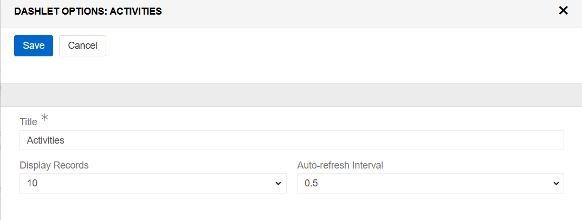The height and width of the screenshot is (220, 582).
Task: Click the word Activities inside Title field
Action: pyautogui.click(x=46, y=140)
